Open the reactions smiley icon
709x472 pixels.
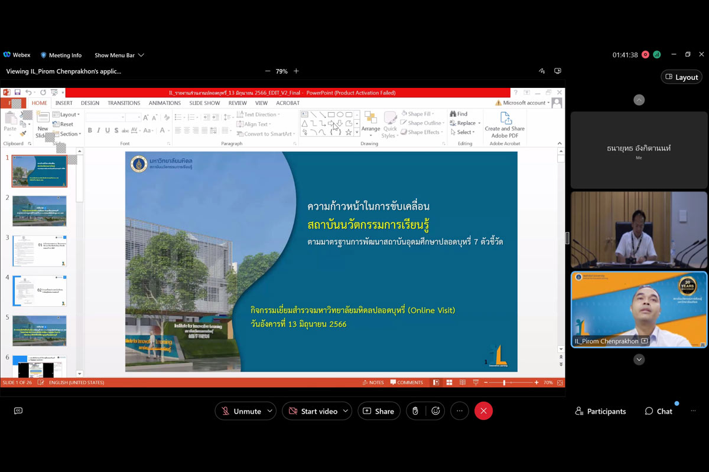[x=436, y=411]
